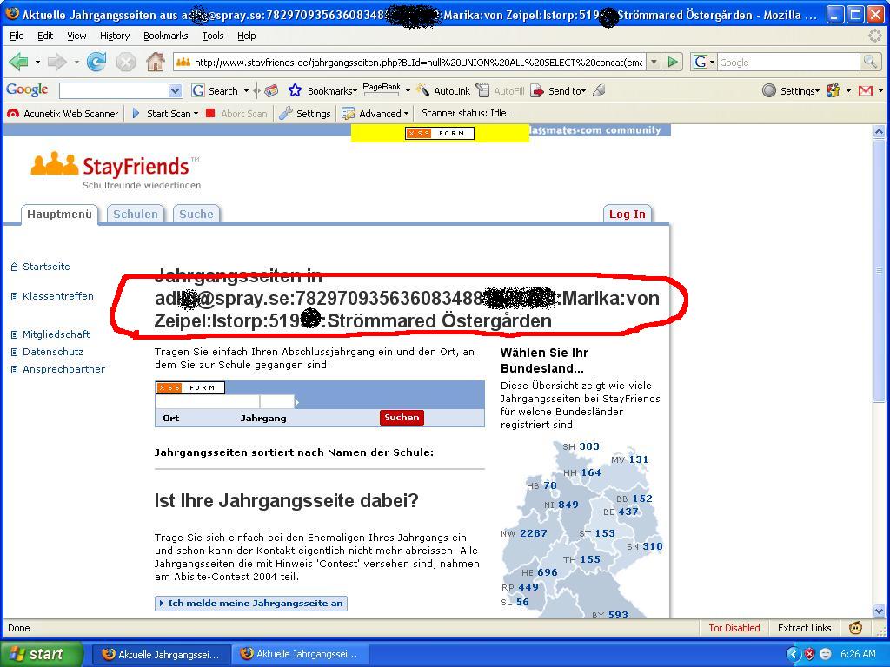The height and width of the screenshot is (667, 890).
Task: Switch to the Suche tab
Action: (x=196, y=215)
